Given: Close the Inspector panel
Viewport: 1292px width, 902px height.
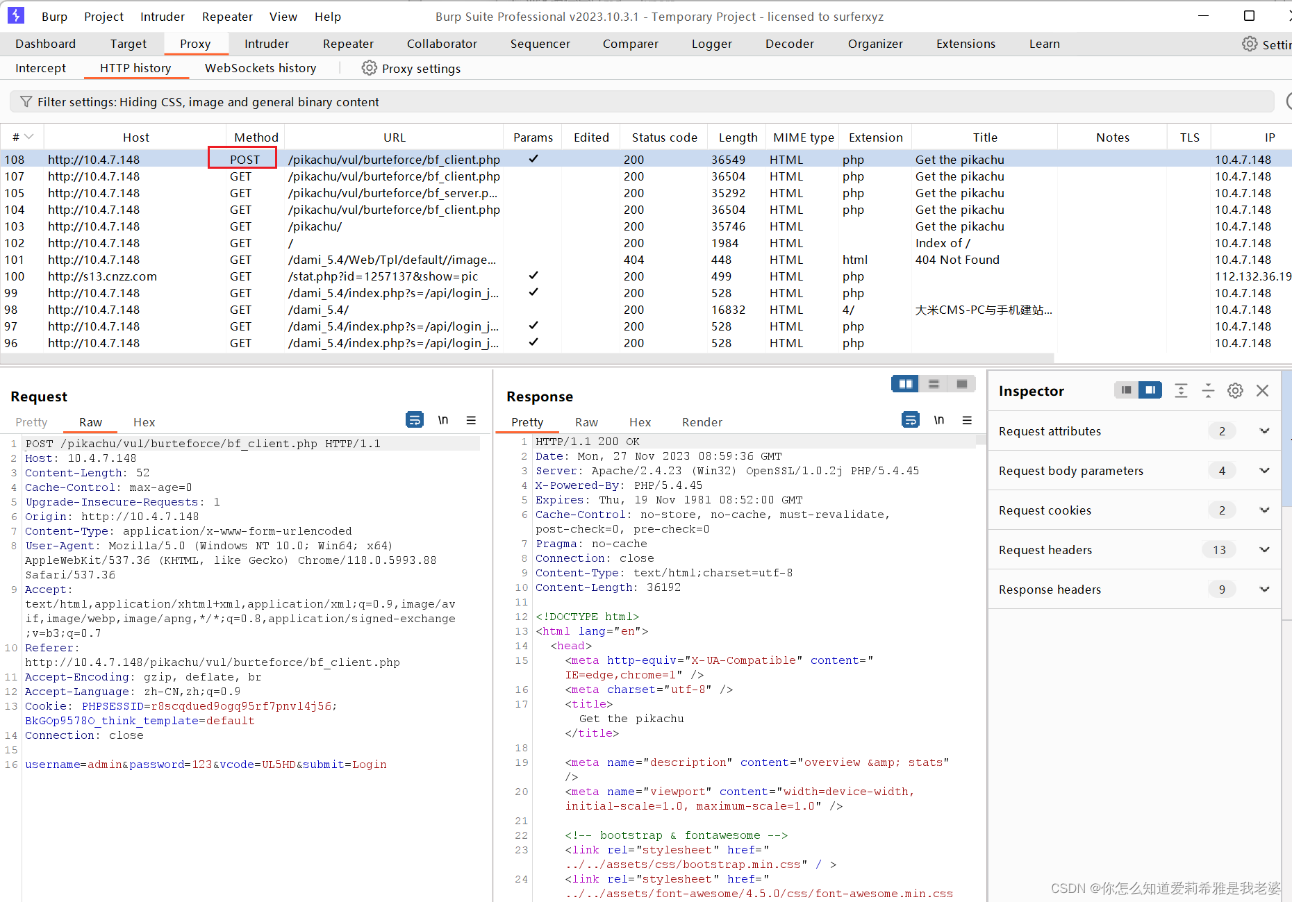Looking at the screenshot, I should tap(1263, 390).
